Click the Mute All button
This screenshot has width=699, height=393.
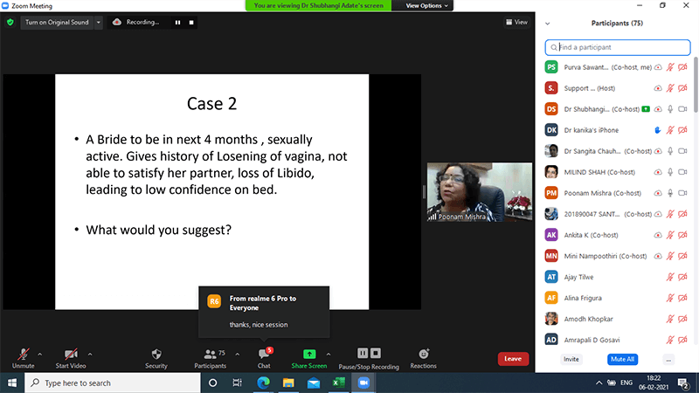pyautogui.click(x=622, y=359)
